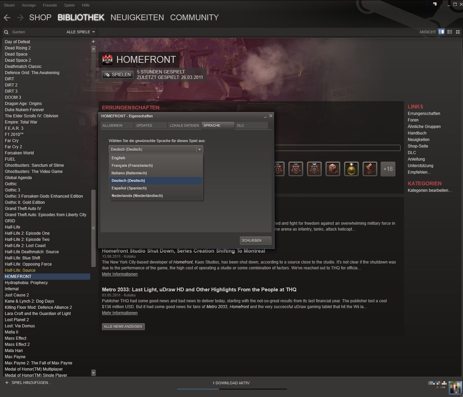Open the Foren link
This screenshot has width=463, height=397.
[x=413, y=120]
